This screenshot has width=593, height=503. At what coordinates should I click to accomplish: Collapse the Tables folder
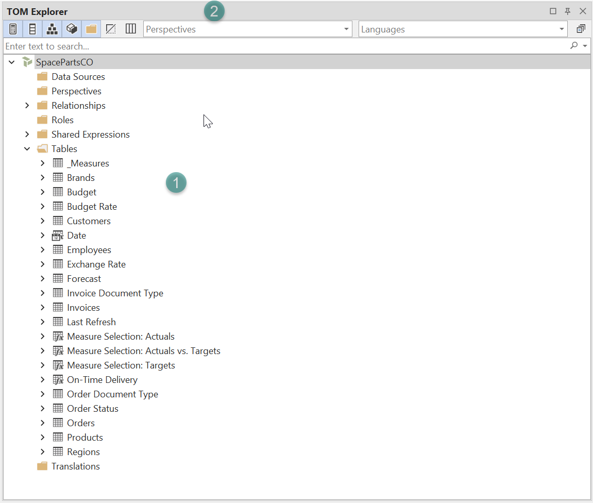(x=27, y=149)
